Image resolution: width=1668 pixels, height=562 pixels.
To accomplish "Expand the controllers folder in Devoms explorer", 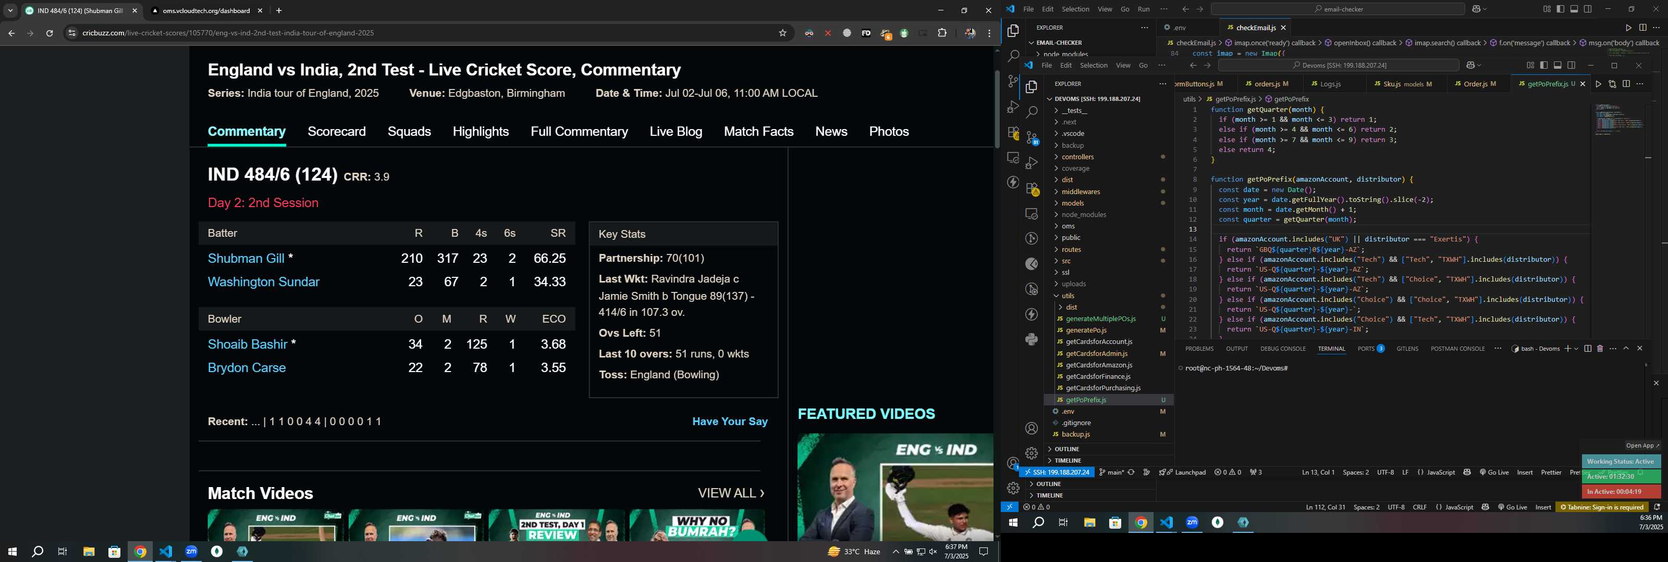I will click(1109, 157).
